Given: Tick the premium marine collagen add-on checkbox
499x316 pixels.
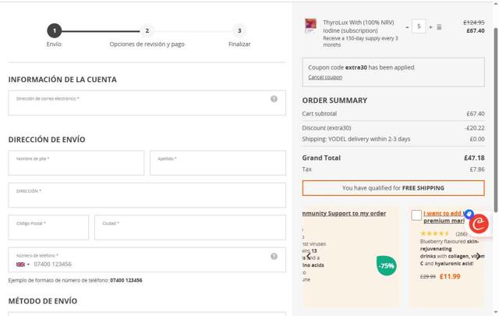Looking at the screenshot, I should 416,215.
